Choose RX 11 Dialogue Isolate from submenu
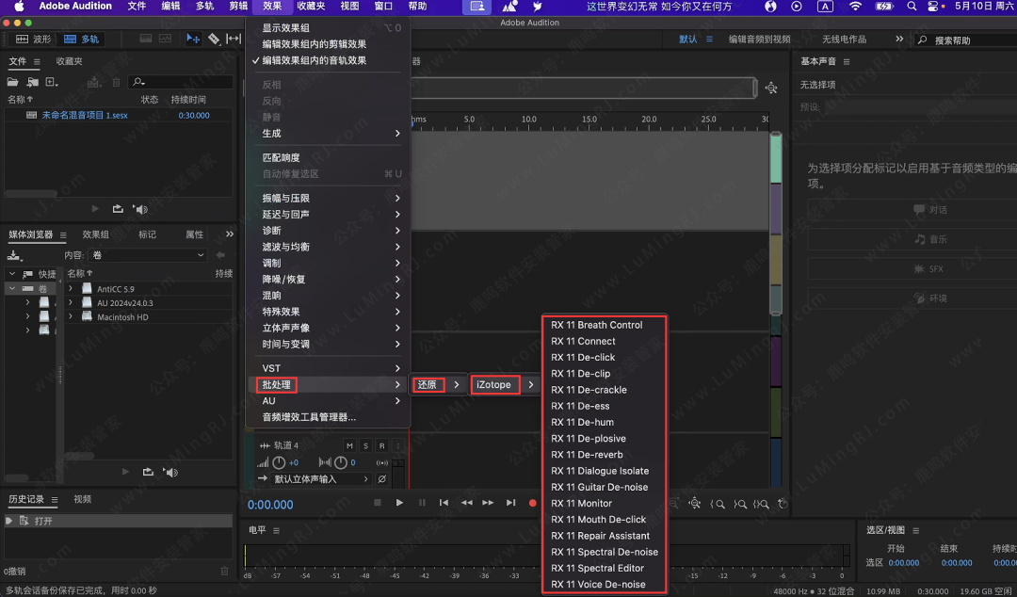The width and height of the screenshot is (1017, 597). [x=600, y=471]
